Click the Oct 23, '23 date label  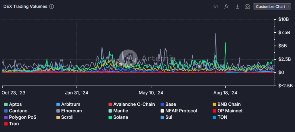coord(13,93)
